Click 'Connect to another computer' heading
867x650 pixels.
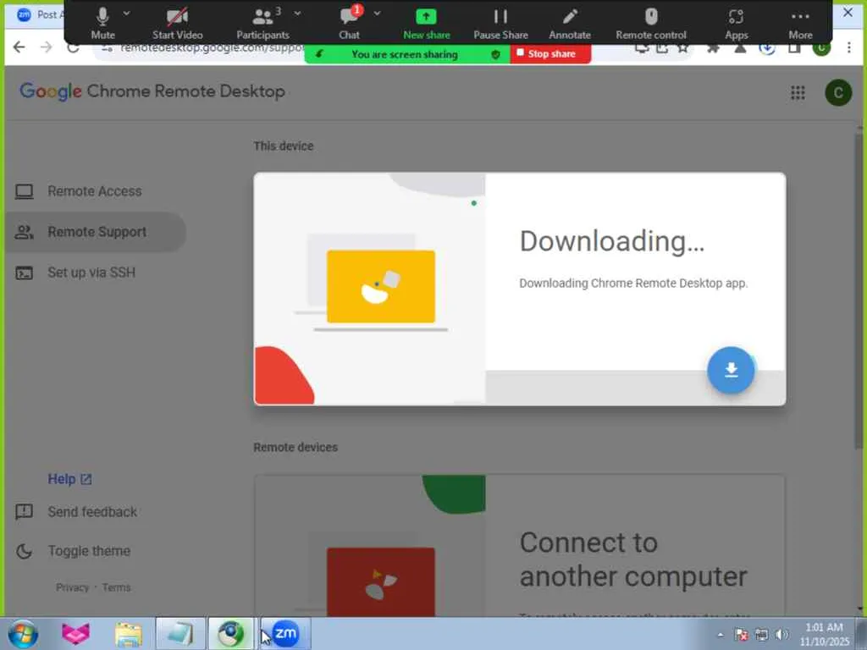click(x=633, y=559)
